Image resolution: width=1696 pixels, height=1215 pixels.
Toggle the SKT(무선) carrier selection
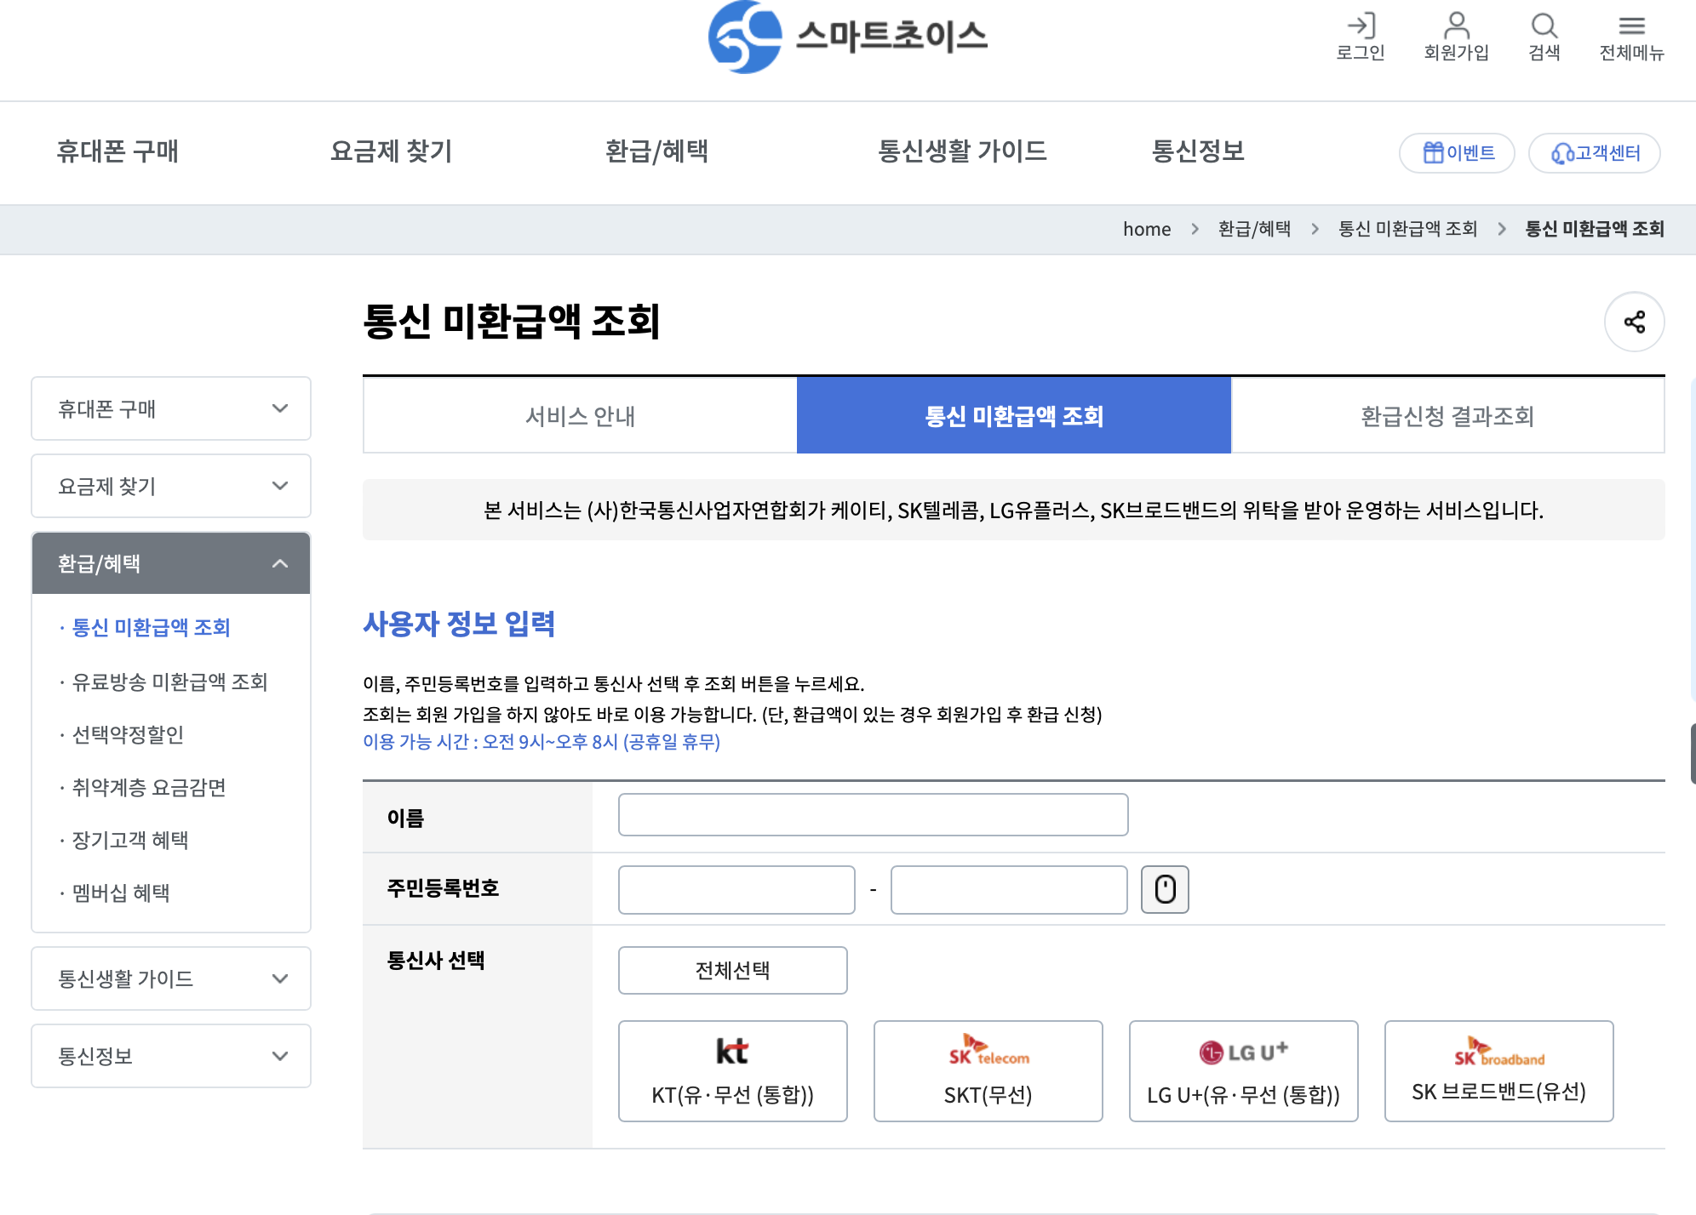pos(988,1070)
